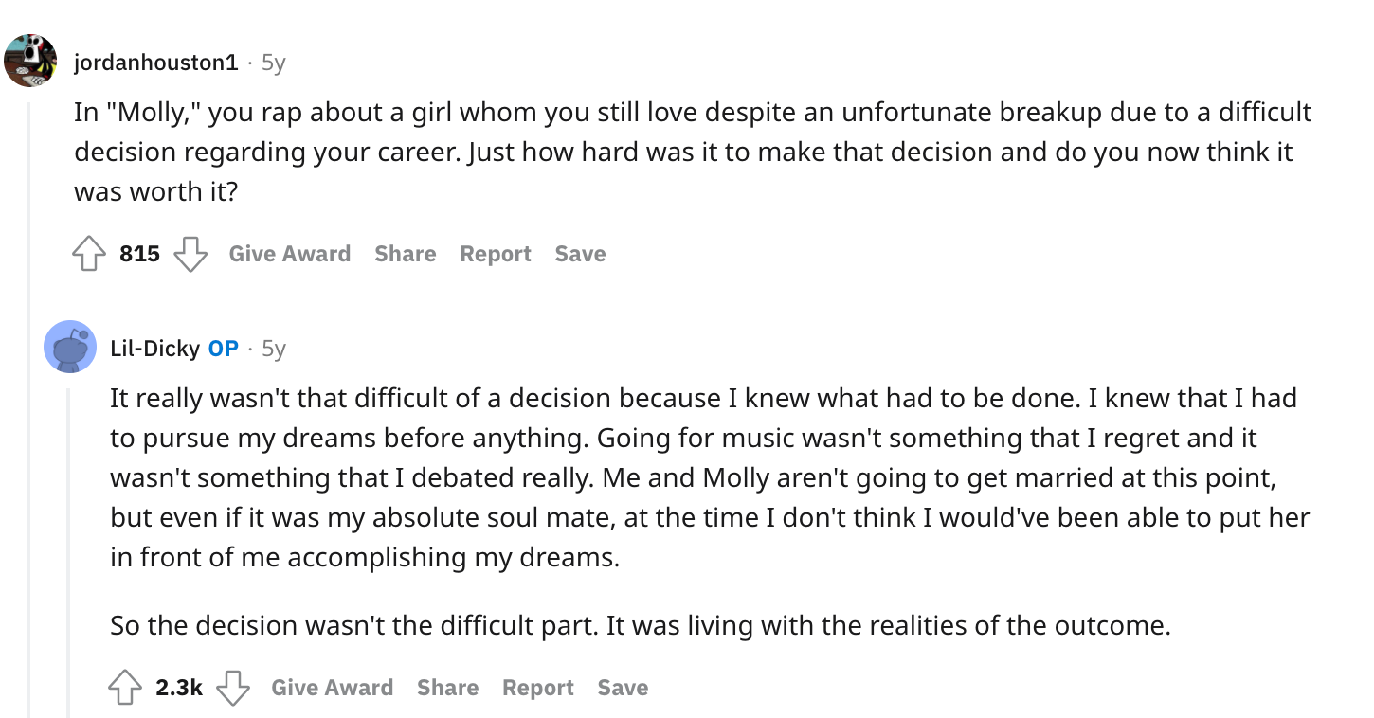Downvote jordanhouston1's comment

[190, 254]
